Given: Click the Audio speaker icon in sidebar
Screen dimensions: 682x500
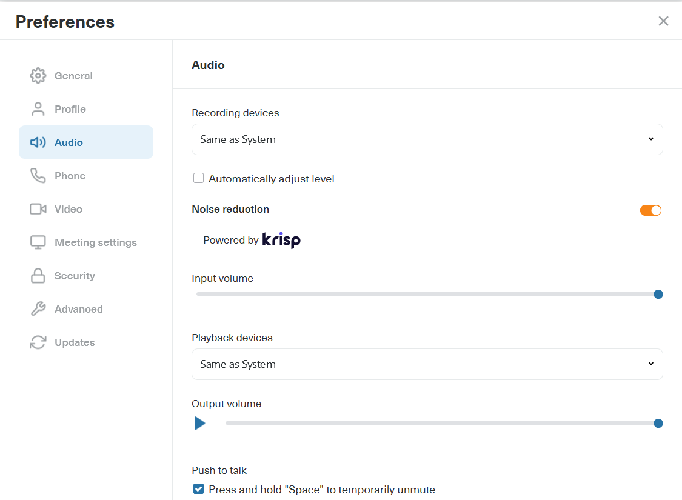Looking at the screenshot, I should 38,142.
